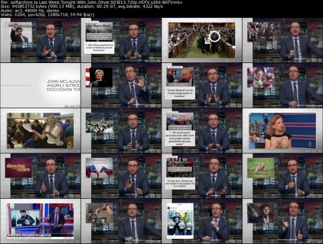Select thumbnail of red-haired woman TV interview
323x244 pixels.
click(x=282, y=131)
